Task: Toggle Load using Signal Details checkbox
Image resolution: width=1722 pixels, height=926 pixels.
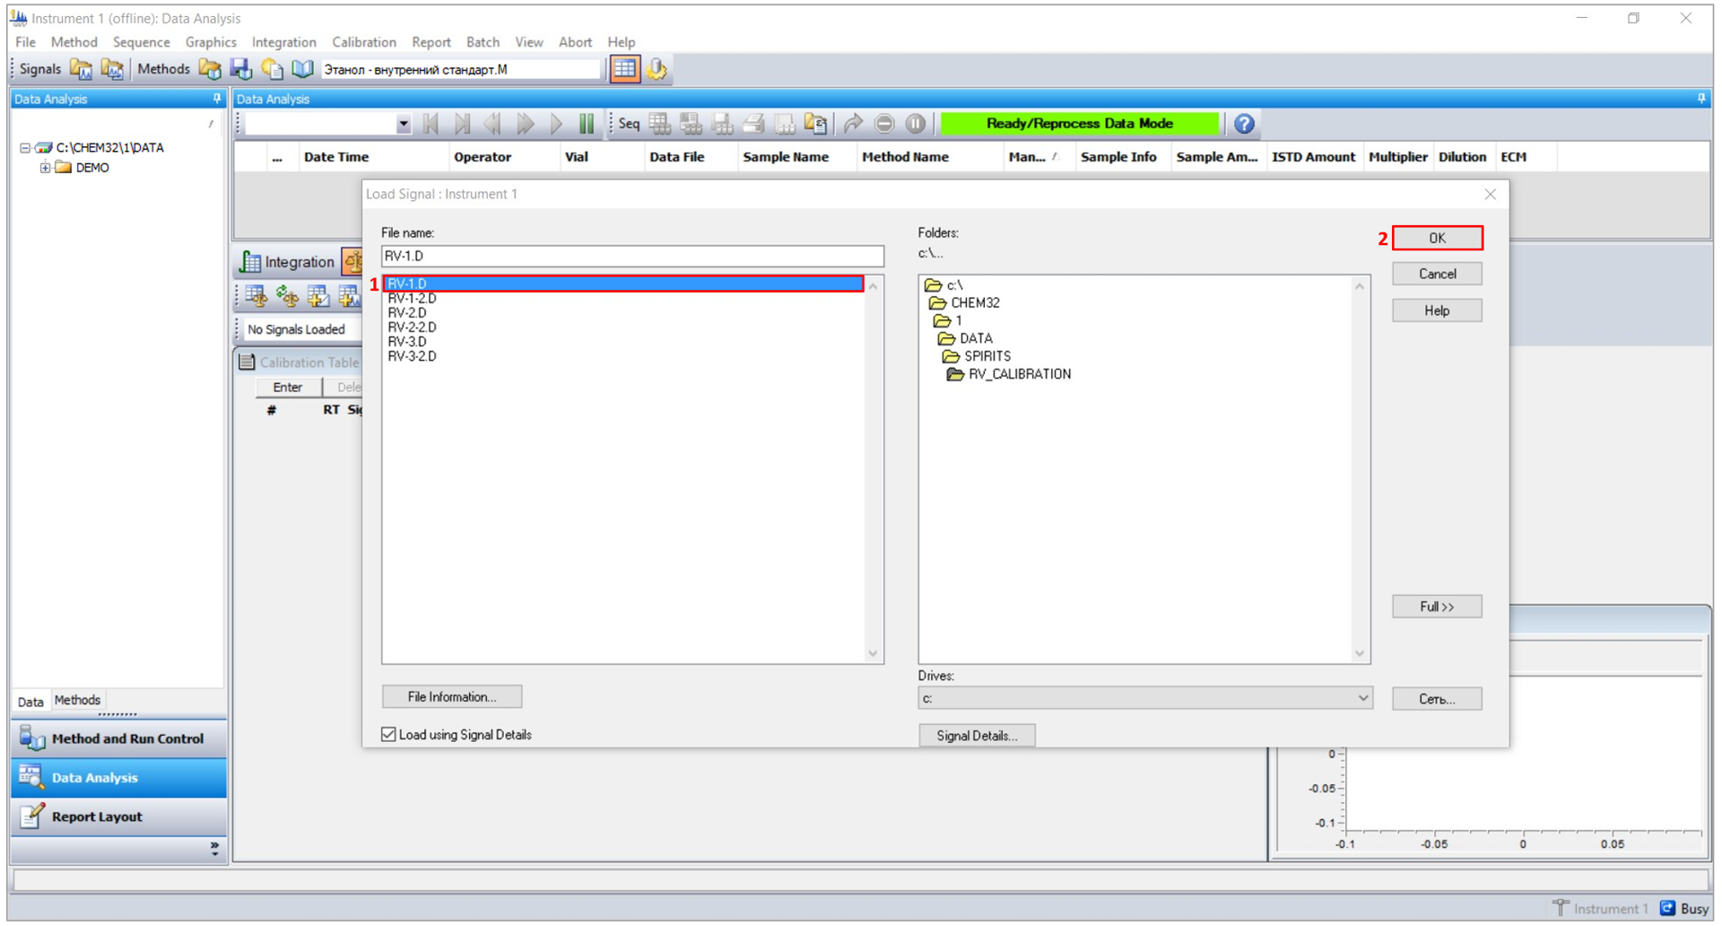Action: coord(388,735)
